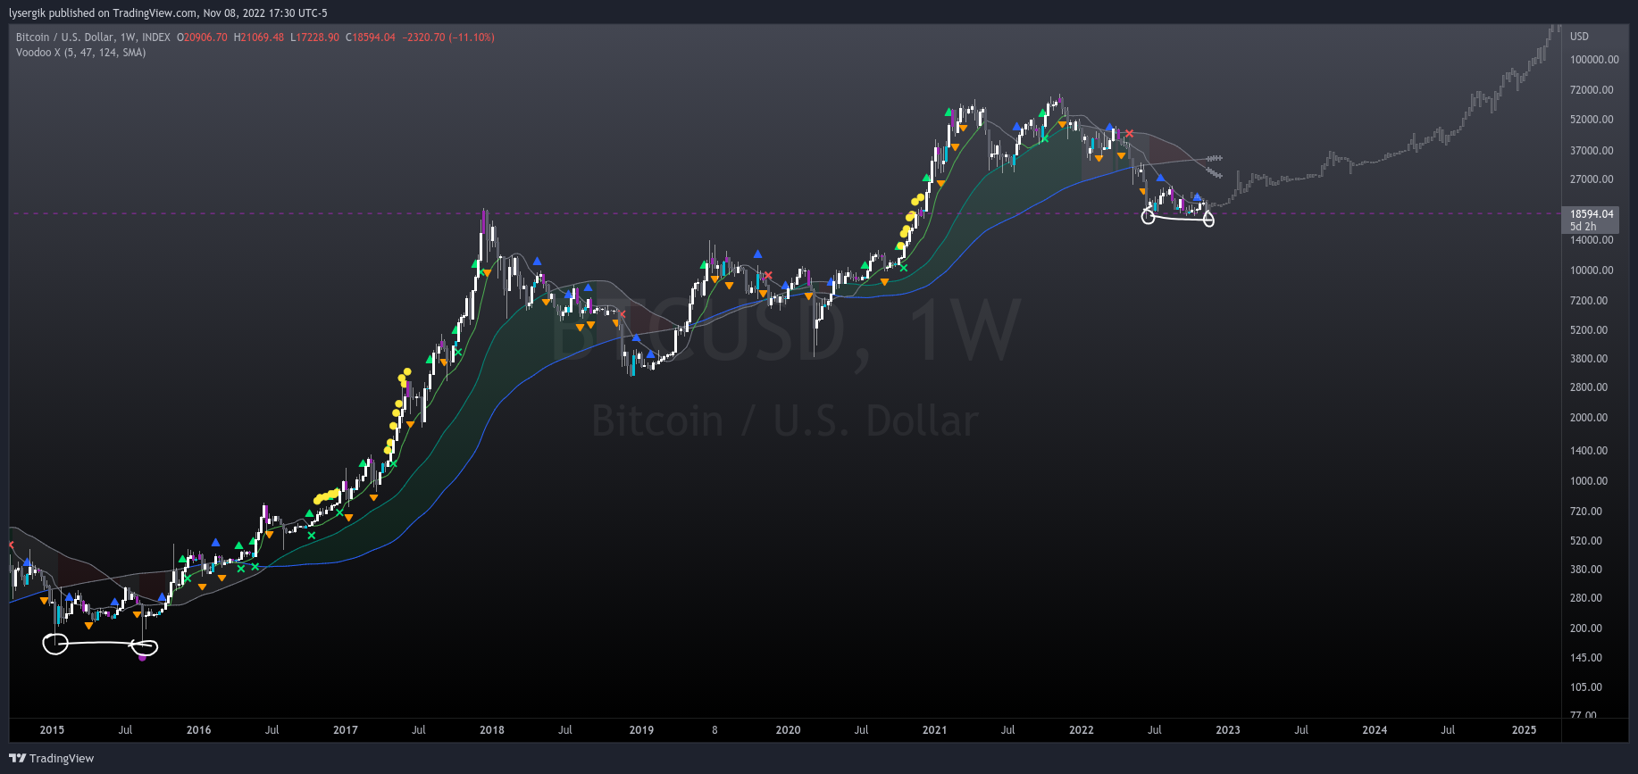Click the 2021 label on the time axis
1638x774 pixels.
(934, 730)
